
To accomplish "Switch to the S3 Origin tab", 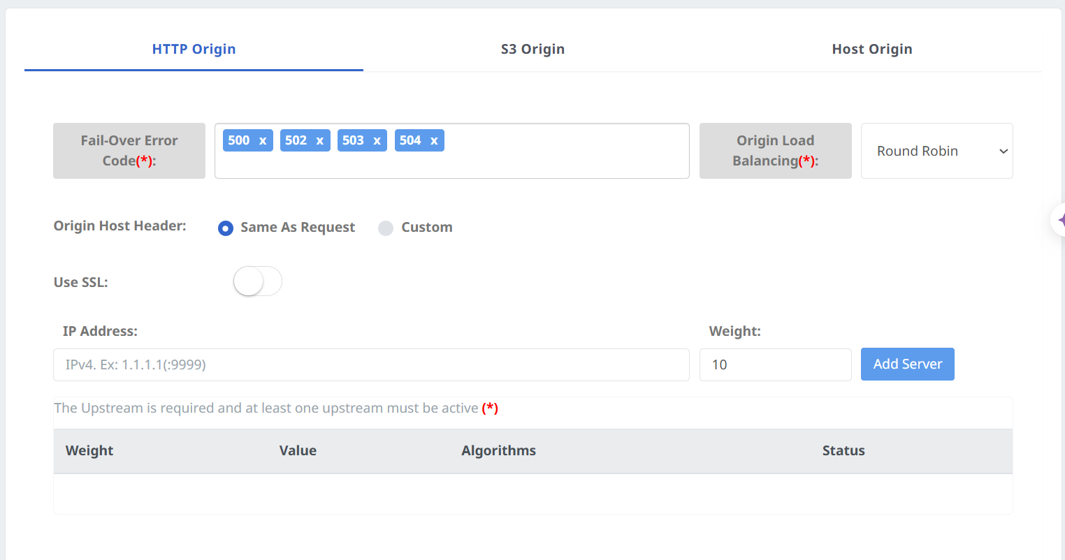I will 532,50.
